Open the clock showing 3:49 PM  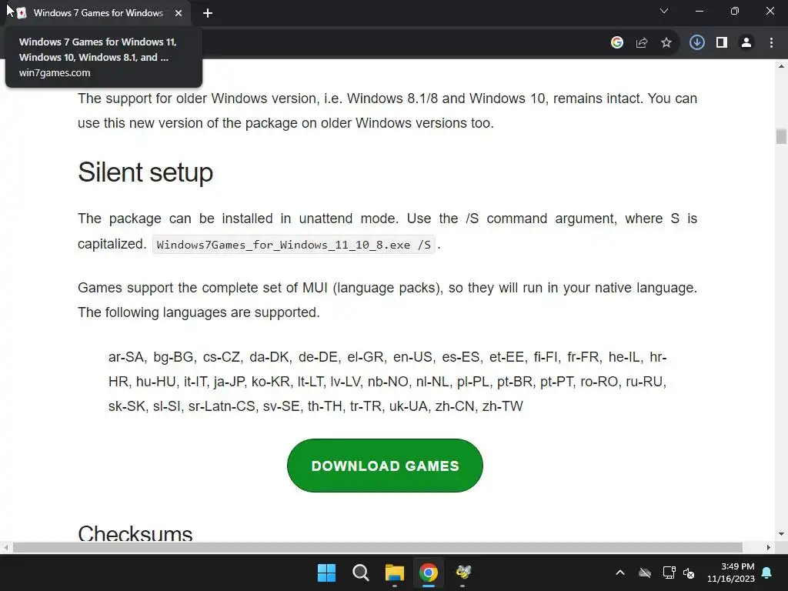pyautogui.click(x=731, y=573)
